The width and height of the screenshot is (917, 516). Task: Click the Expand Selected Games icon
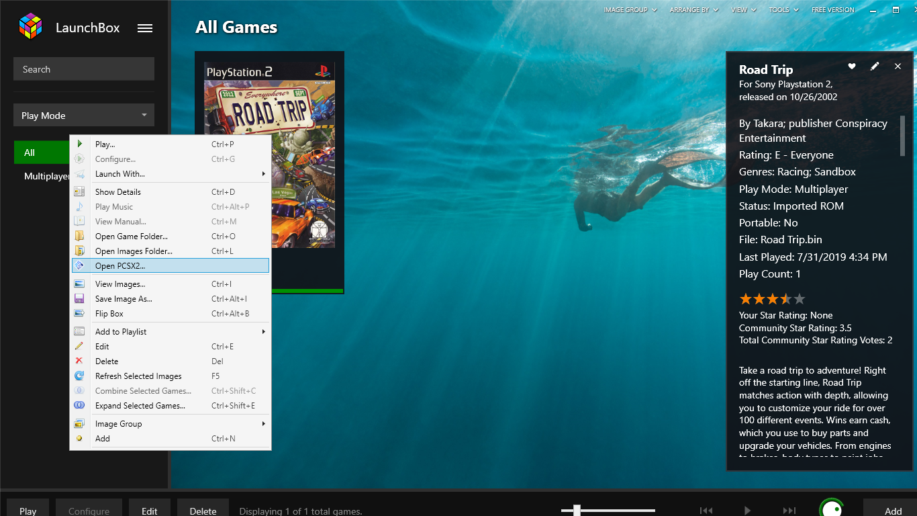pos(80,405)
